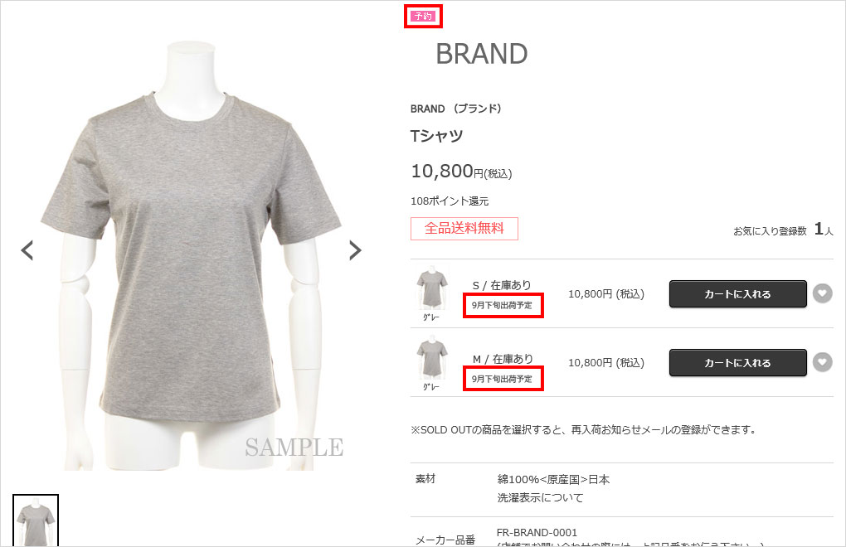
Task: Open the BRAND logo link
Action: pyautogui.click(x=481, y=53)
